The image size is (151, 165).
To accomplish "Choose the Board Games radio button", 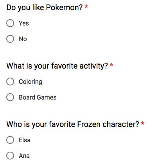I will pyautogui.click(x=10, y=97).
